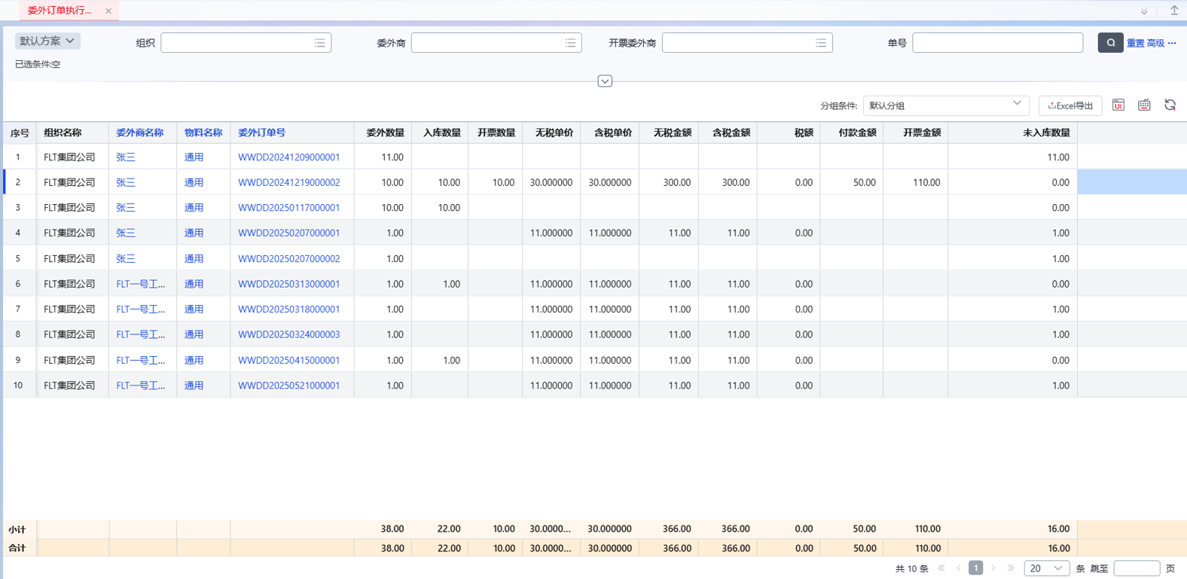The width and height of the screenshot is (1187, 579).
Task: Click 通用 material link in row 10
Action: pos(194,385)
